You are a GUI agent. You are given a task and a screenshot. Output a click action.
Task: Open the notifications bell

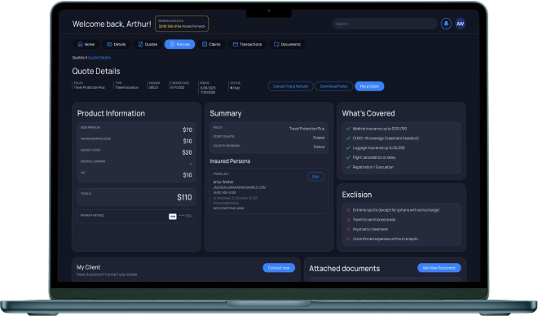(x=446, y=24)
